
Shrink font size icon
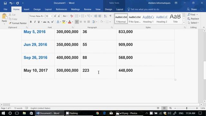(x=59, y=16)
